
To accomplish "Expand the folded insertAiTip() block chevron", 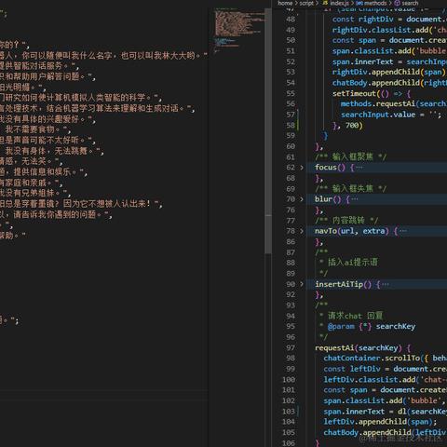I will (302, 284).
